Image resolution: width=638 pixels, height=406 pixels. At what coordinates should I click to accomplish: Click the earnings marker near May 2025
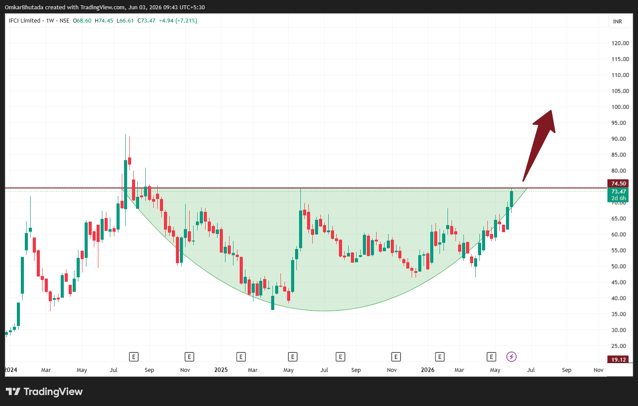tap(292, 356)
